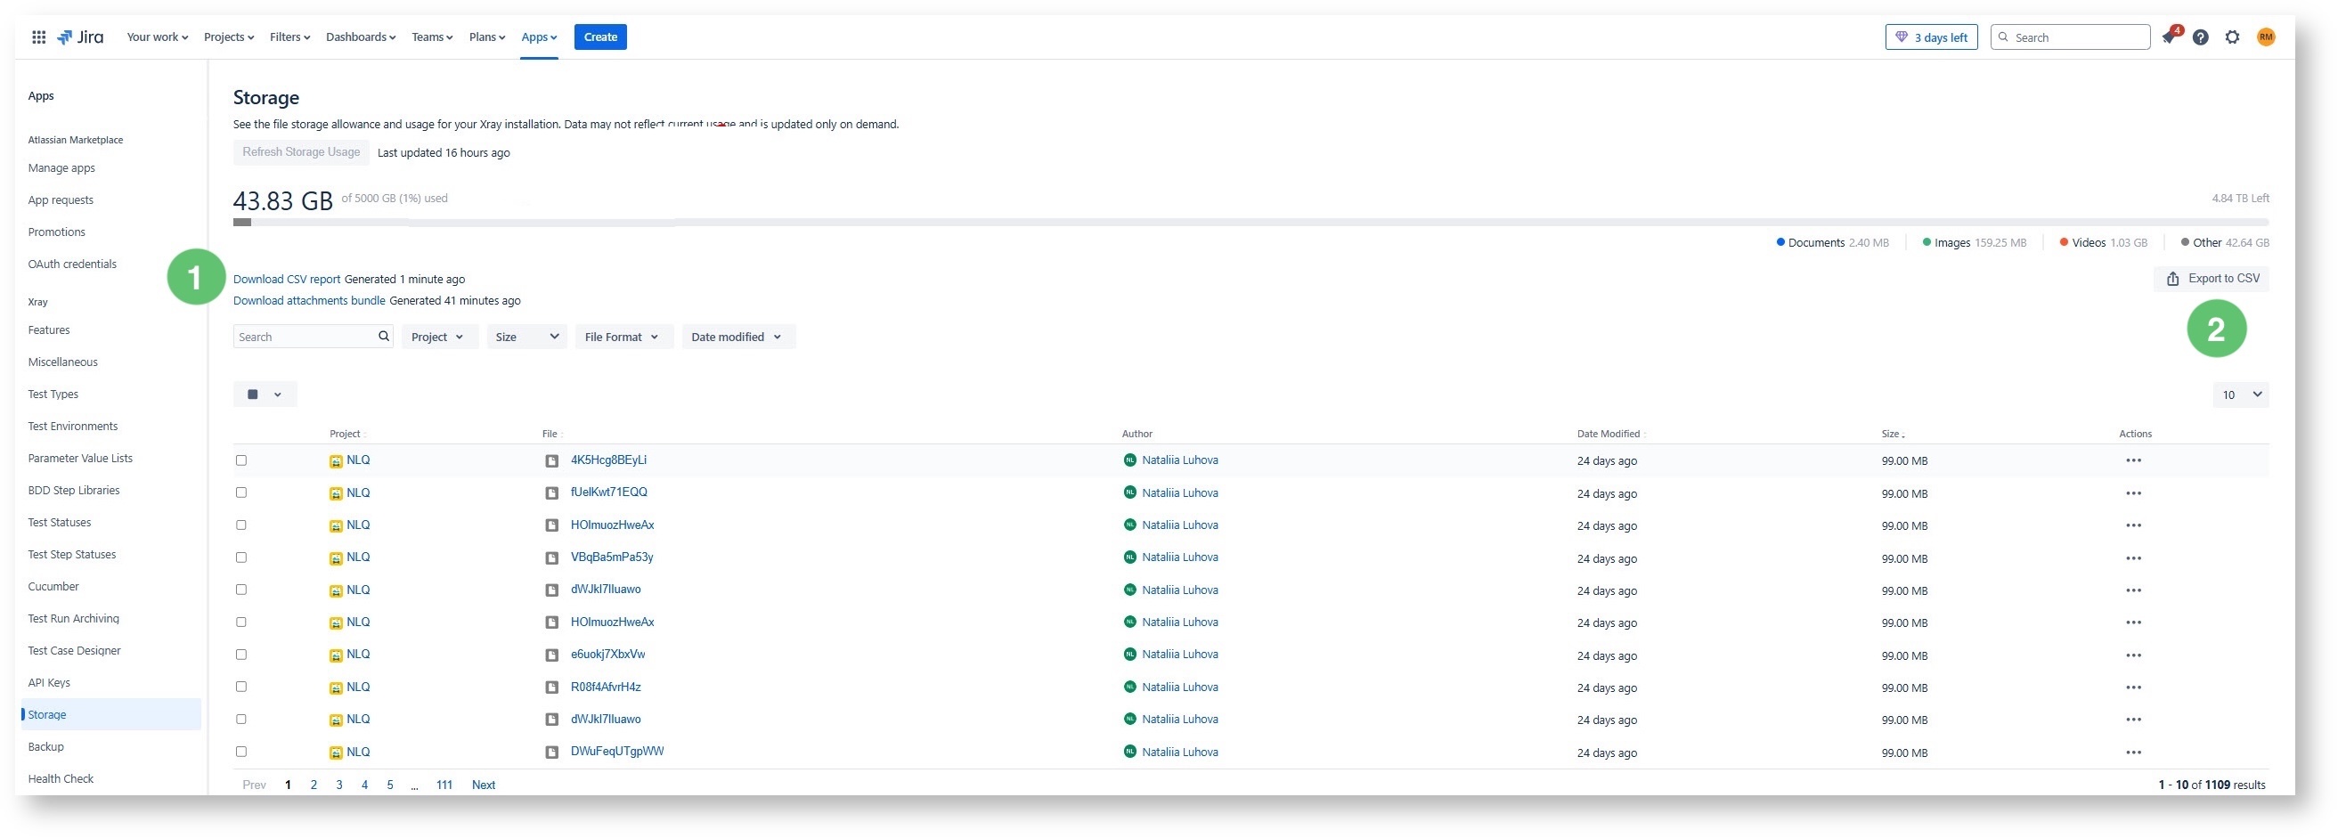This screenshot has height=838, width=2338.
Task: Click the file icon beside fUelKwt71EQQ
Action: [551, 494]
